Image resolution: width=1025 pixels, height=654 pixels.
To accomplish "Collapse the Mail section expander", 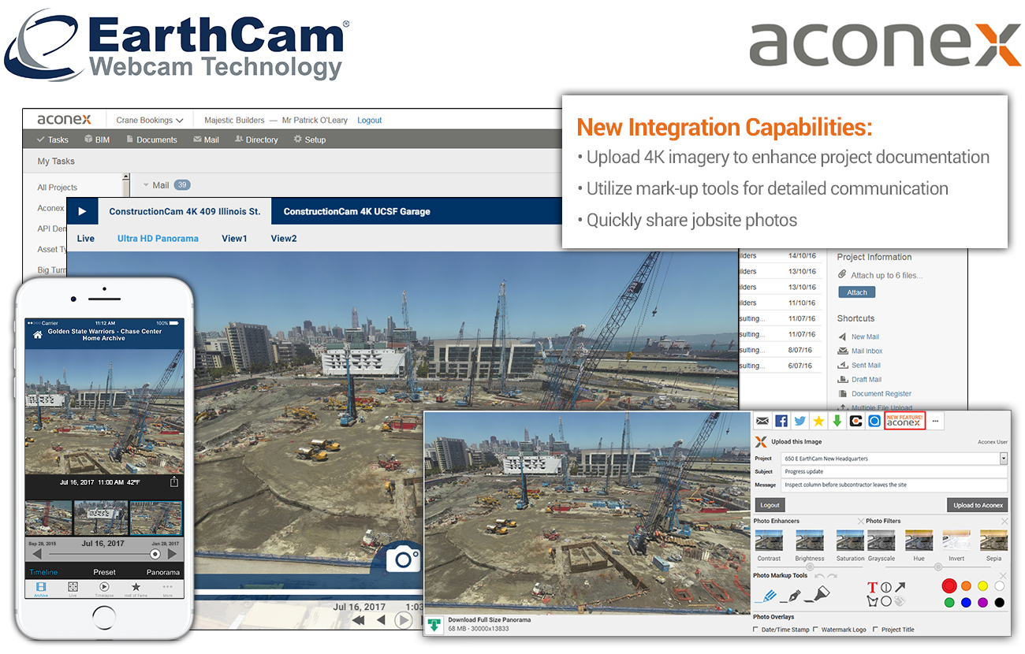I will pos(146,185).
